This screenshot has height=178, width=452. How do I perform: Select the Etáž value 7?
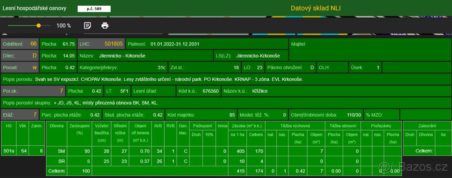click(x=35, y=114)
